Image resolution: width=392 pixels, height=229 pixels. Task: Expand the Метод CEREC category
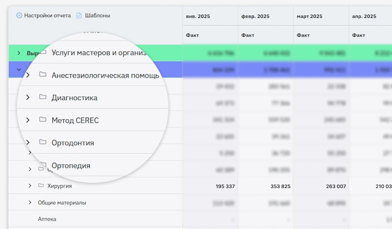pos(28,120)
